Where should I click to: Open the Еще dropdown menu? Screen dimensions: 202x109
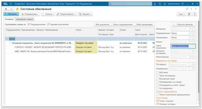point(181,14)
